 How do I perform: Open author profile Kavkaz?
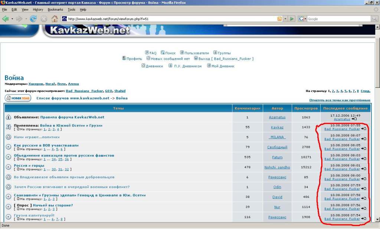pyautogui.click(x=277, y=127)
